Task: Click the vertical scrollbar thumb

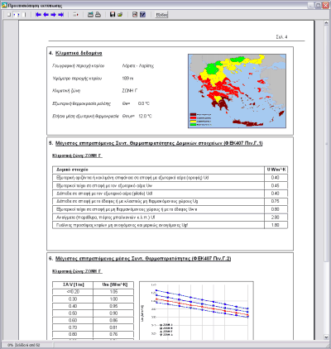Action: click(326, 144)
